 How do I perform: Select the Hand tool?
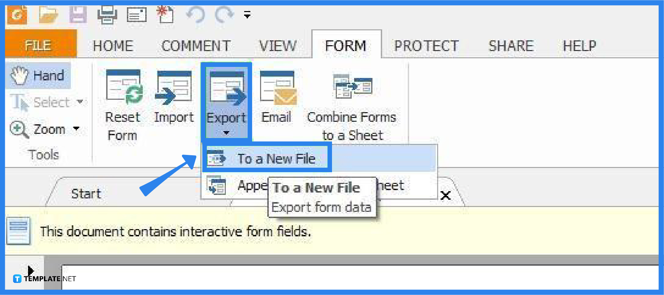pyautogui.click(x=38, y=75)
